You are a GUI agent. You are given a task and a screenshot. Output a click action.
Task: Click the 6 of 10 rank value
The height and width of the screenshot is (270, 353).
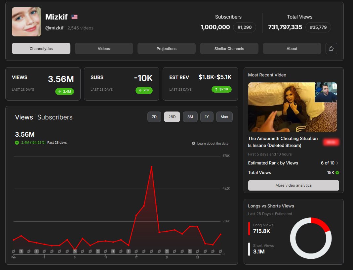click(x=328, y=163)
